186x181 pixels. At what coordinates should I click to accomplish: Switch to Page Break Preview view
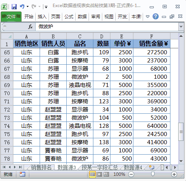(106, 174)
